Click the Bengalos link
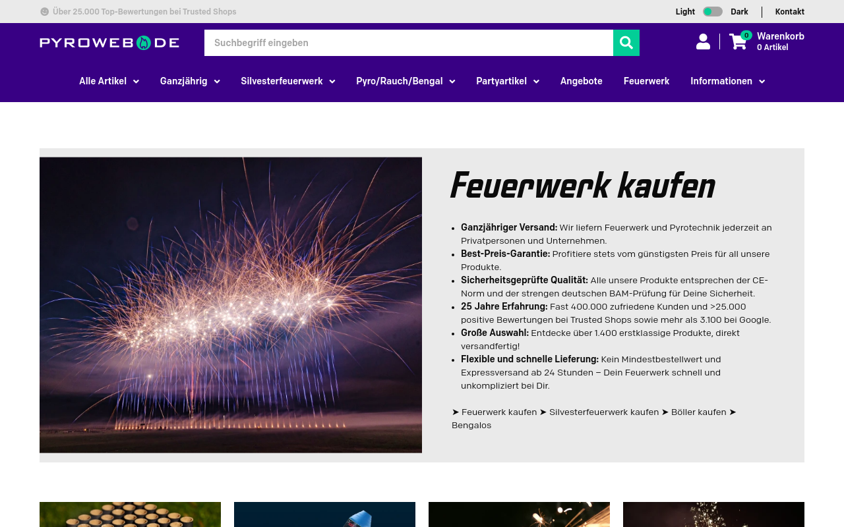Image resolution: width=844 pixels, height=527 pixels. click(x=473, y=426)
